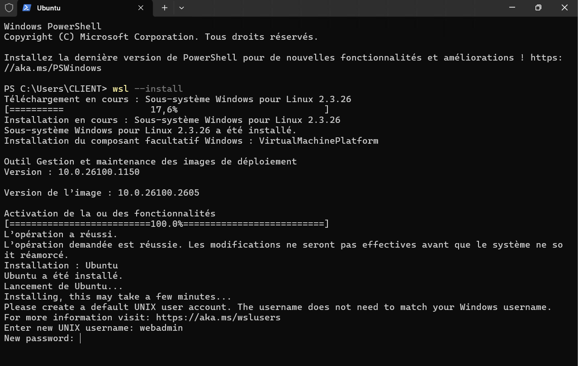The height and width of the screenshot is (366, 578).
Task: Close the Ubuntu tab
Action: click(x=141, y=8)
